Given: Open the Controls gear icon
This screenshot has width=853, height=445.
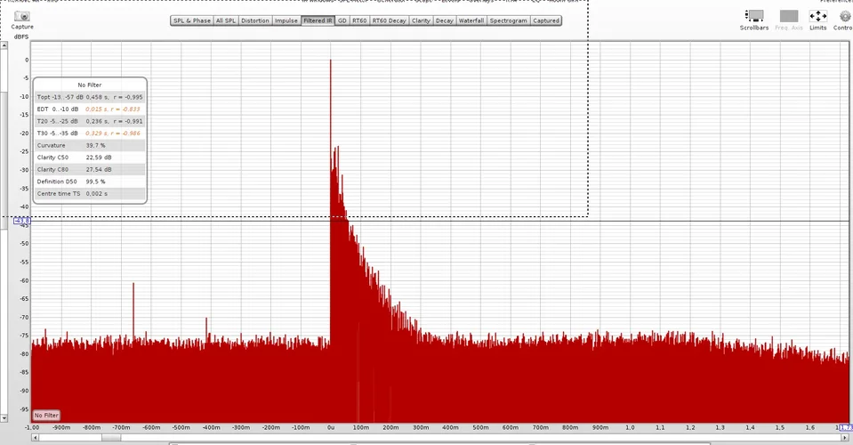Looking at the screenshot, I should click(845, 16).
